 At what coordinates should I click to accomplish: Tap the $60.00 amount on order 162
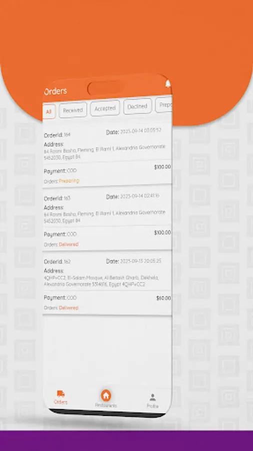coord(163,298)
